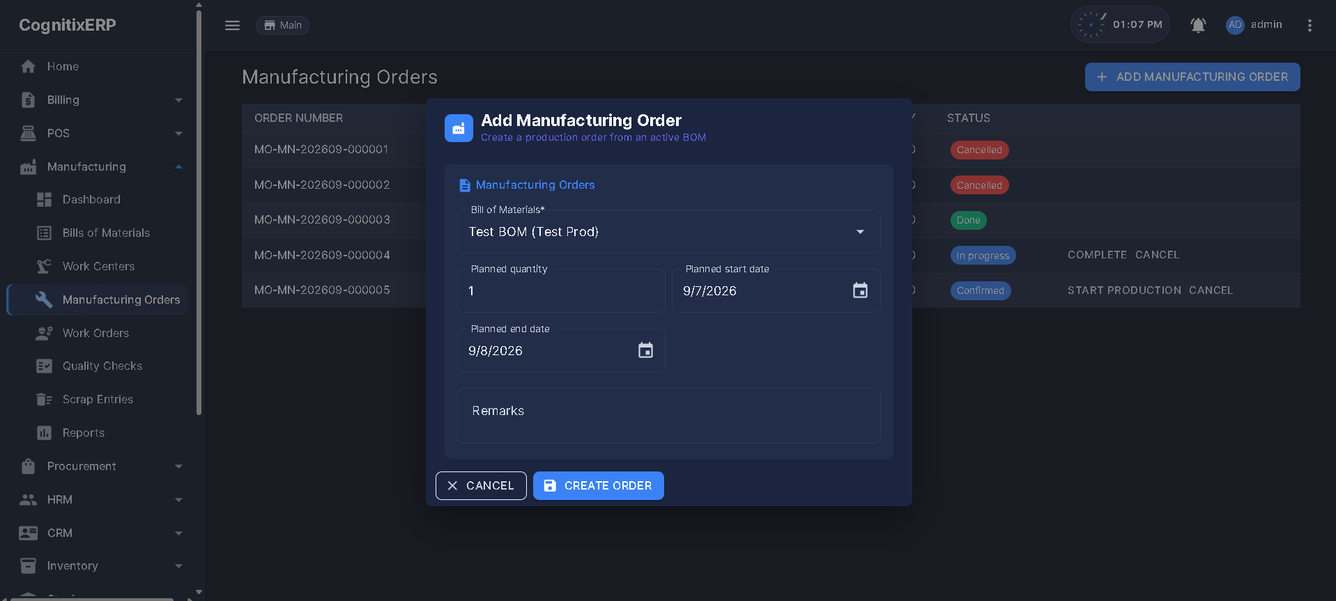This screenshot has width=1336, height=601.
Task: Click Cancel for the Confirmed order
Action: point(1211,290)
